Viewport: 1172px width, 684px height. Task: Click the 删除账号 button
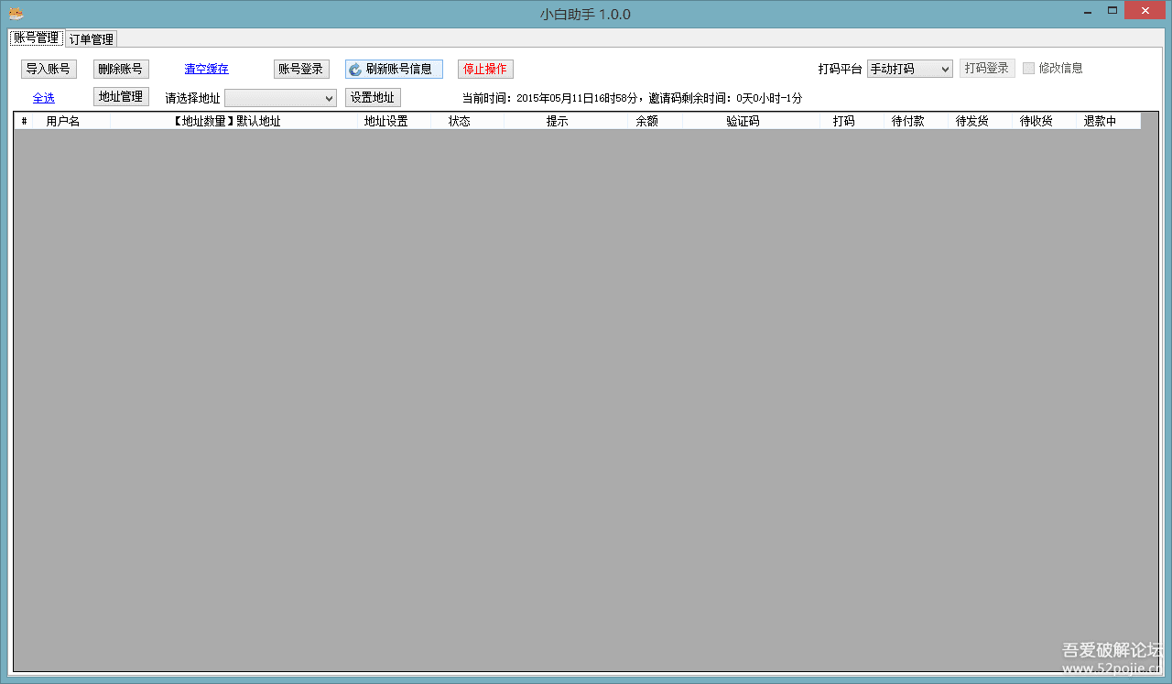(x=121, y=69)
